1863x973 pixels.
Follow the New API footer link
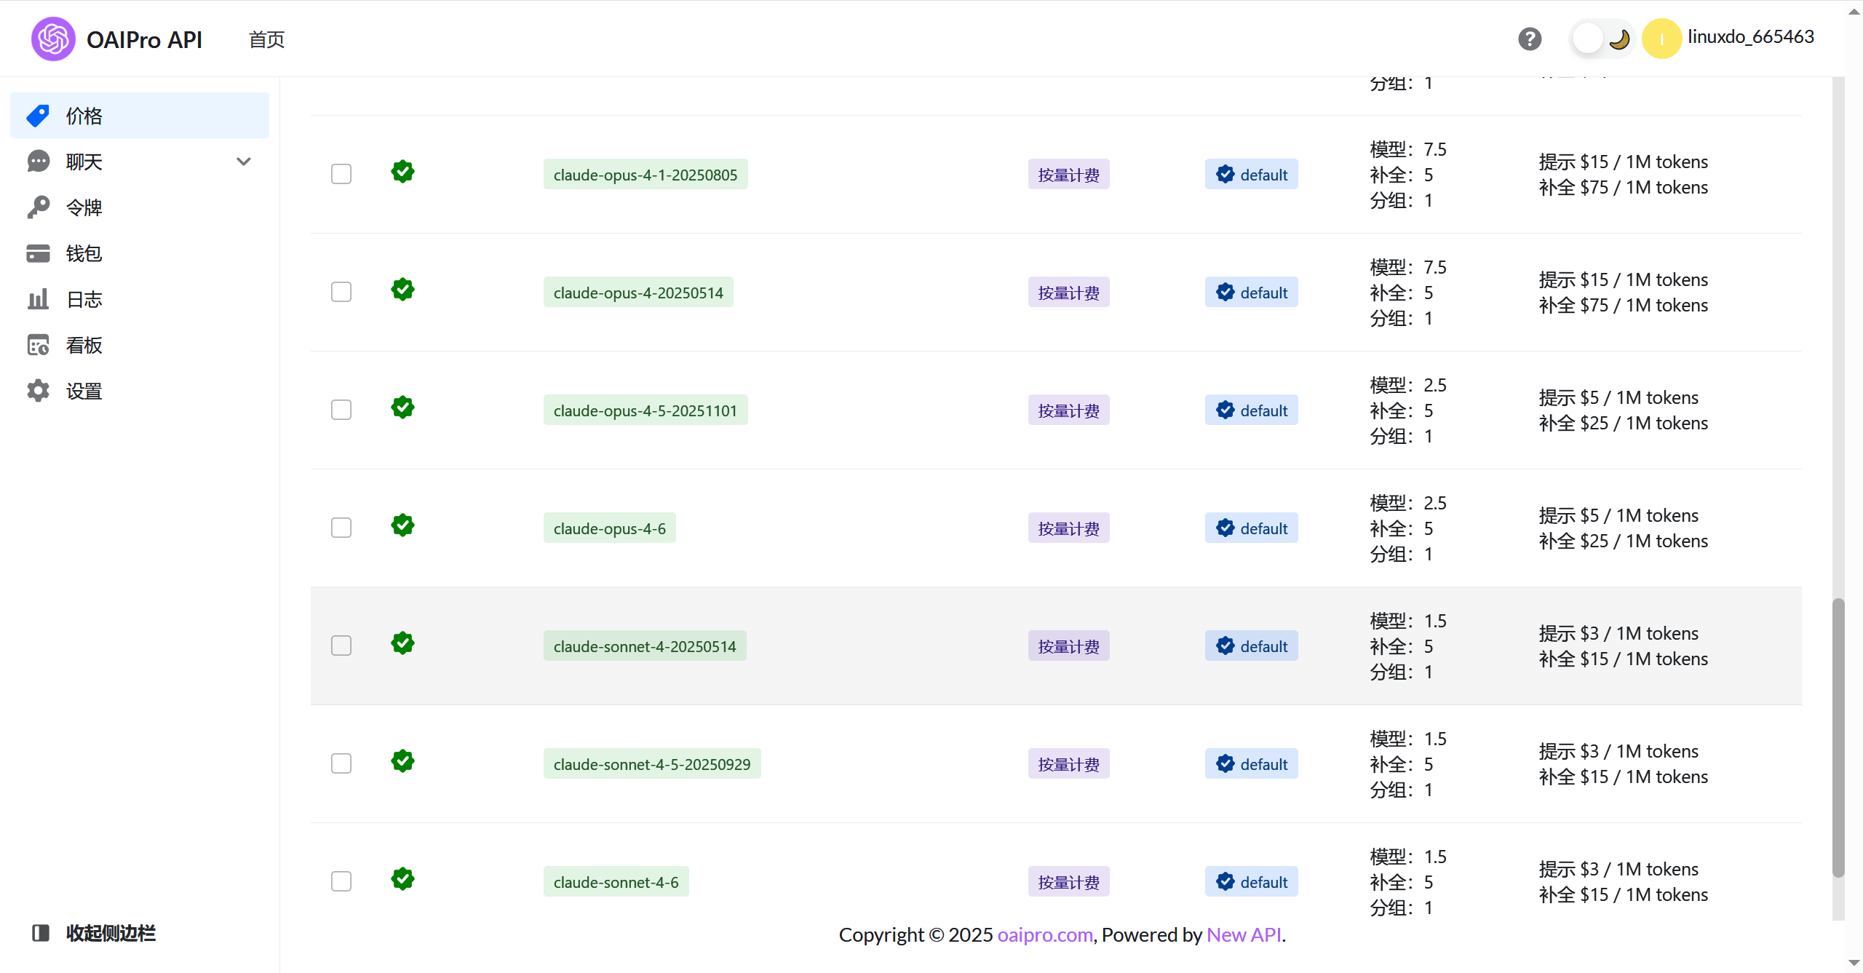tap(1244, 934)
